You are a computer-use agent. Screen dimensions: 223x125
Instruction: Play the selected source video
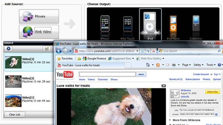click(8, 49)
